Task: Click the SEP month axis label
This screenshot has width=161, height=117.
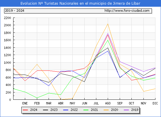Action: pyautogui.click(x=120, y=103)
